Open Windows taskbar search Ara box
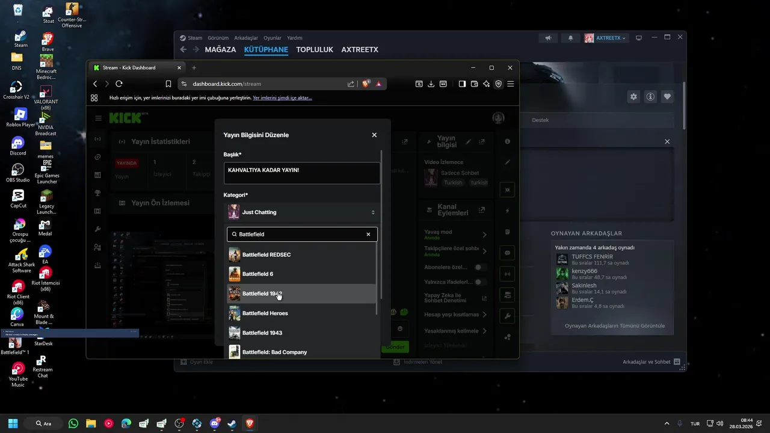This screenshot has height=433, width=770. pos(43,423)
